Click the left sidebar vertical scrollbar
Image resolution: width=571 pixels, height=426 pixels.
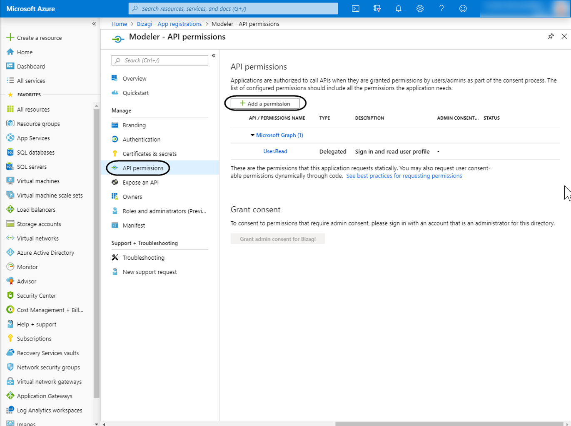97,253
